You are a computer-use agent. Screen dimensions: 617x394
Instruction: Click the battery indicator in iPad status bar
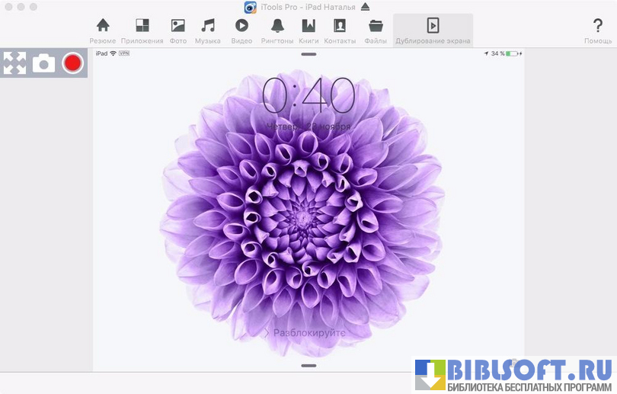513,54
